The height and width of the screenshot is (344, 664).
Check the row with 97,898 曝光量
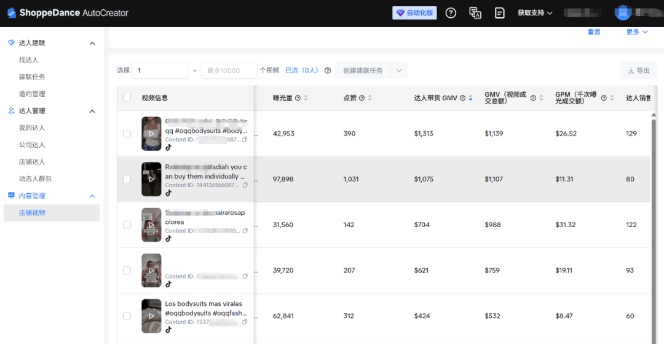pyautogui.click(x=127, y=179)
